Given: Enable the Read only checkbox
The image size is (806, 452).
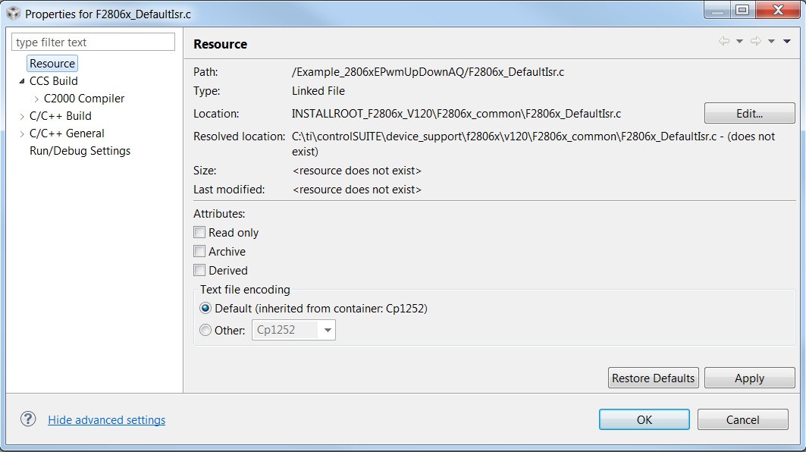Looking at the screenshot, I should click(x=199, y=232).
